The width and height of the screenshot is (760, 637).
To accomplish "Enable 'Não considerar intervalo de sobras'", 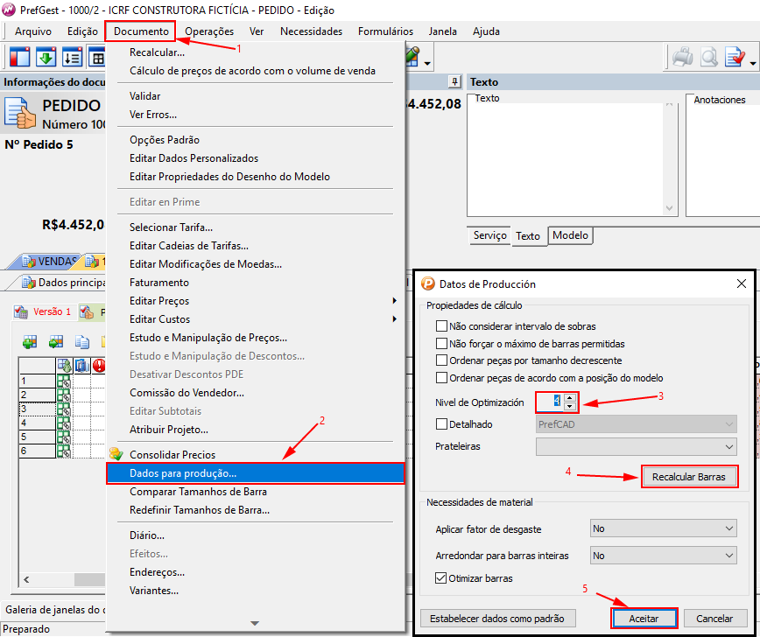I will click(x=442, y=325).
